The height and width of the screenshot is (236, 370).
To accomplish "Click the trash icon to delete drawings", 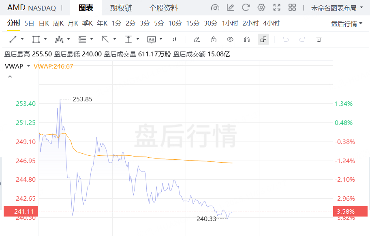I will coord(319,39).
